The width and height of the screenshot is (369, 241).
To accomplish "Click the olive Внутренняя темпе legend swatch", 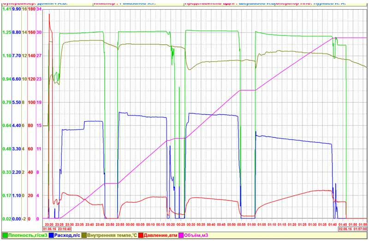I will click(84, 235).
